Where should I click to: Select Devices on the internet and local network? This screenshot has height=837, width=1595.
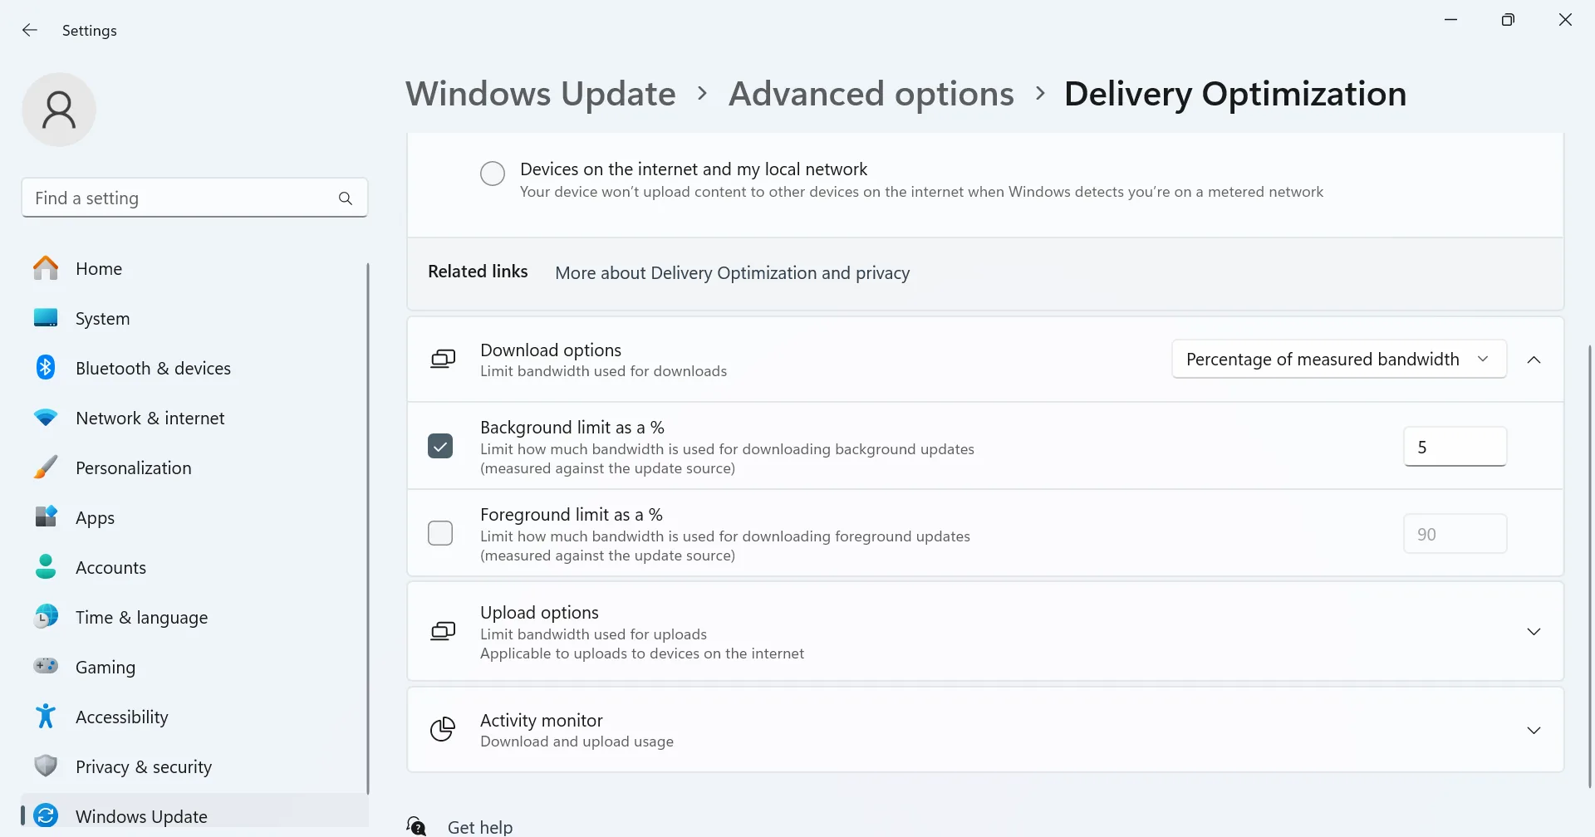[x=493, y=174]
